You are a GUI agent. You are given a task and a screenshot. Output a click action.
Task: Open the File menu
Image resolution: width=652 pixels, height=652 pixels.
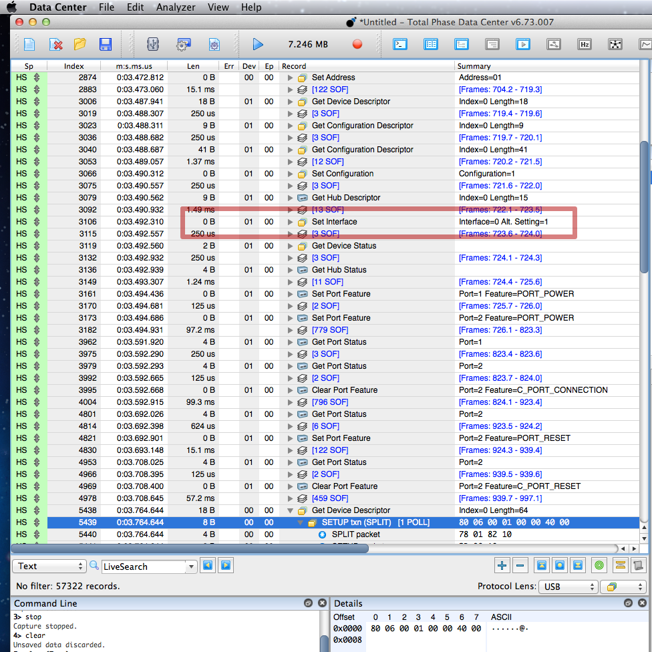(106, 7)
